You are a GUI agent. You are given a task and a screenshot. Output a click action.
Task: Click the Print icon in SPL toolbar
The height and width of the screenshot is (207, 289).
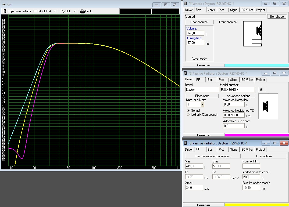pos(83,11)
